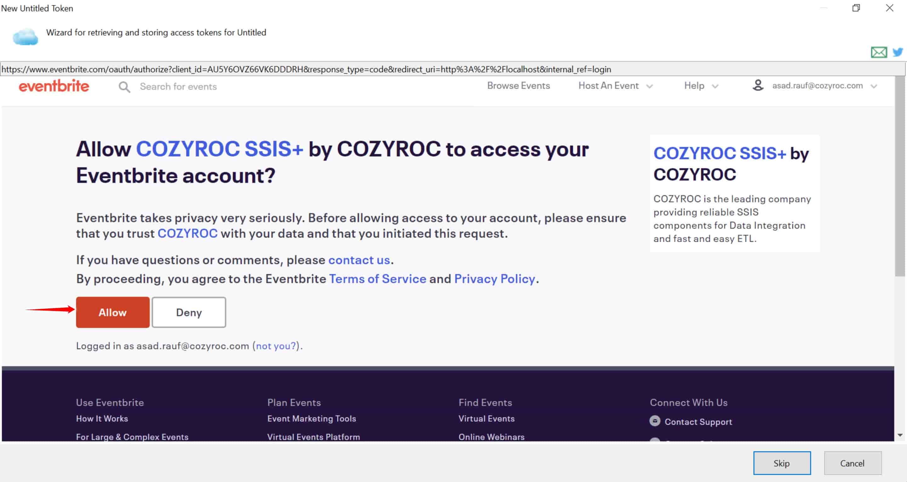Open Browse Events in the navigation
Image resolution: width=907 pixels, height=482 pixels.
518,86
